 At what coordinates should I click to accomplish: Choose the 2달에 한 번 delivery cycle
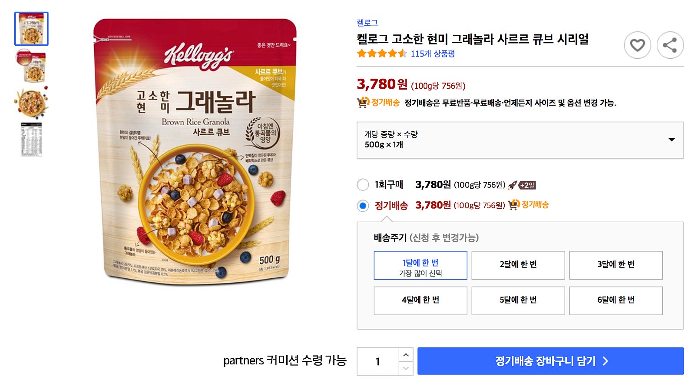(x=518, y=265)
